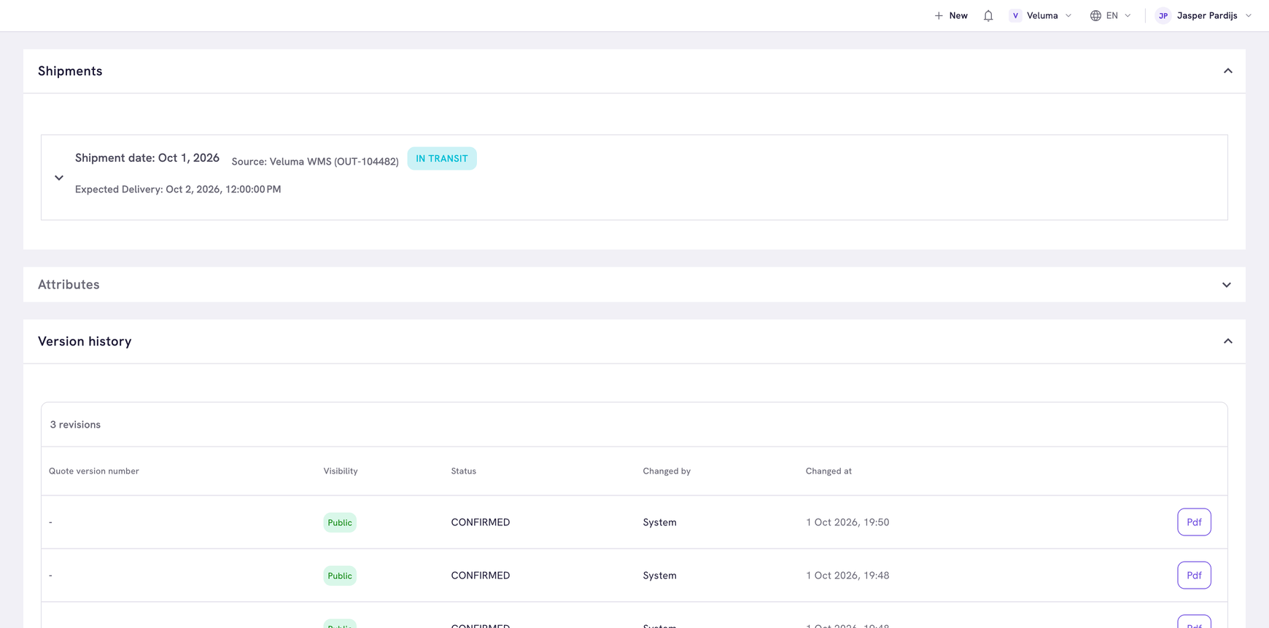Click the JP user avatar
The height and width of the screenshot is (628, 1269).
(x=1163, y=15)
